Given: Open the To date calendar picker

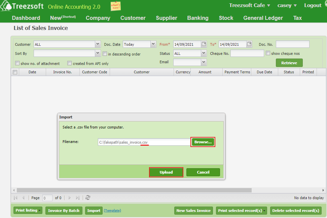Looking at the screenshot, I should click(x=249, y=44).
